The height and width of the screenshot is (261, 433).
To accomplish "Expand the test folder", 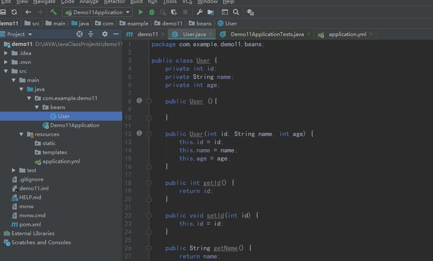I will tap(14, 170).
